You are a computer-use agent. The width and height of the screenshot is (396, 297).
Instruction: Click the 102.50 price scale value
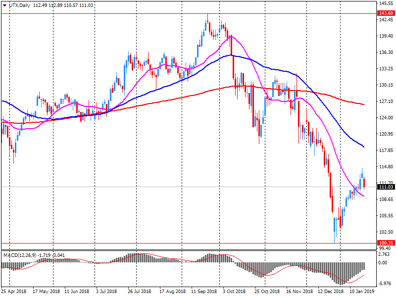[387, 232]
